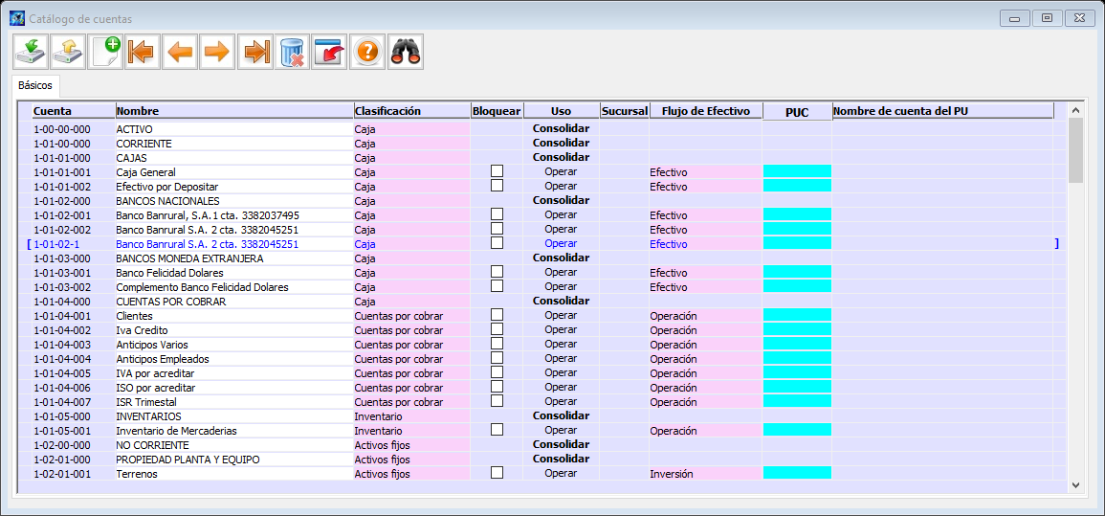This screenshot has width=1105, height=516.
Task: Go to the previous record
Action: pyautogui.click(x=180, y=52)
